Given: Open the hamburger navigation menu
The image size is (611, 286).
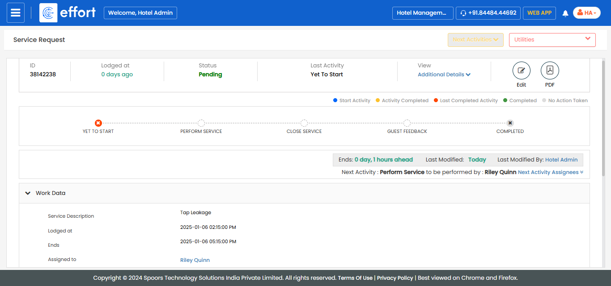Looking at the screenshot, I should [x=15, y=13].
